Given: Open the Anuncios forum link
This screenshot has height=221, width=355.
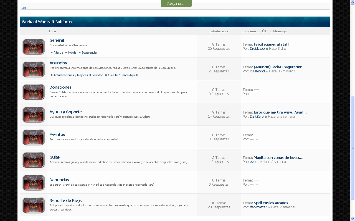Looking at the screenshot, I should pyautogui.click(x=58, y=63).
